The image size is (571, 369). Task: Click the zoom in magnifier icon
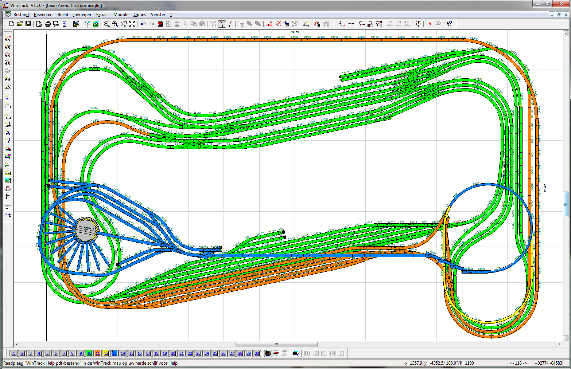click(115, 24)
